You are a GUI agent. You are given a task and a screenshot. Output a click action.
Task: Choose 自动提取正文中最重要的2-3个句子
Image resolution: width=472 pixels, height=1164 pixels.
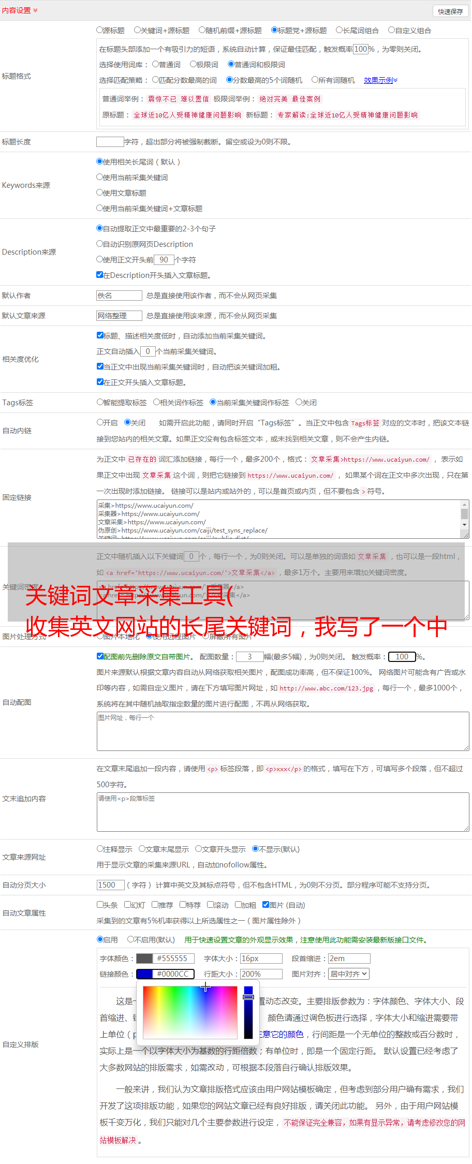(99, 228)
